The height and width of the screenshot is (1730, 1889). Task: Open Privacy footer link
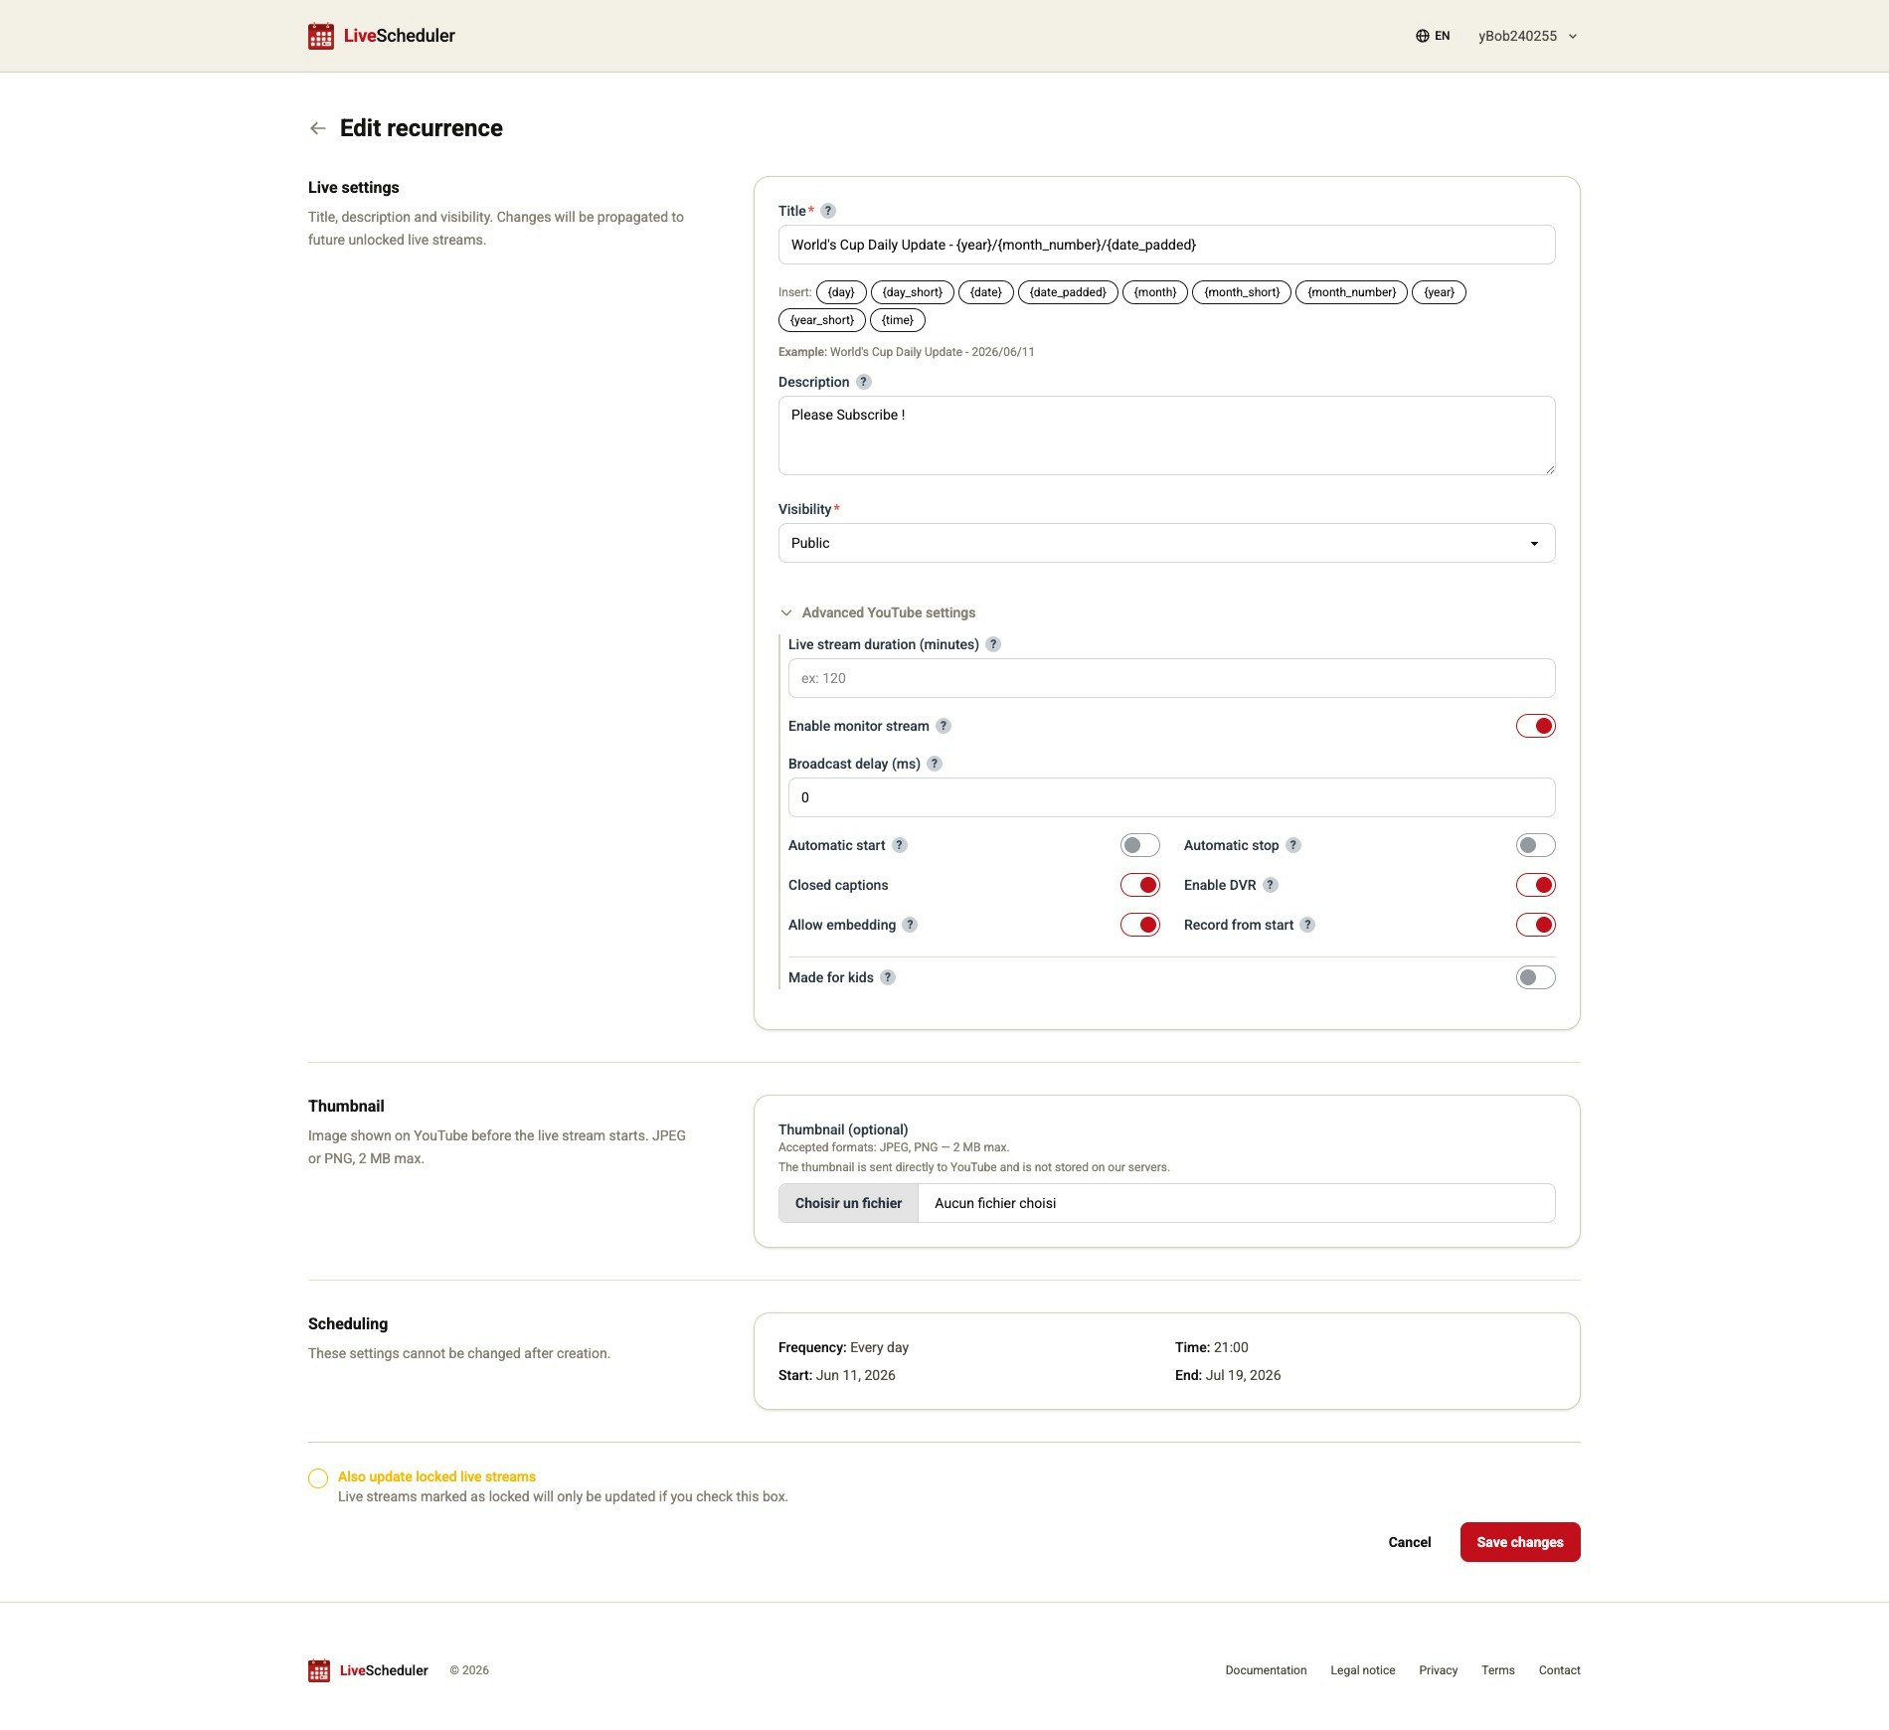[1438, 1670]
